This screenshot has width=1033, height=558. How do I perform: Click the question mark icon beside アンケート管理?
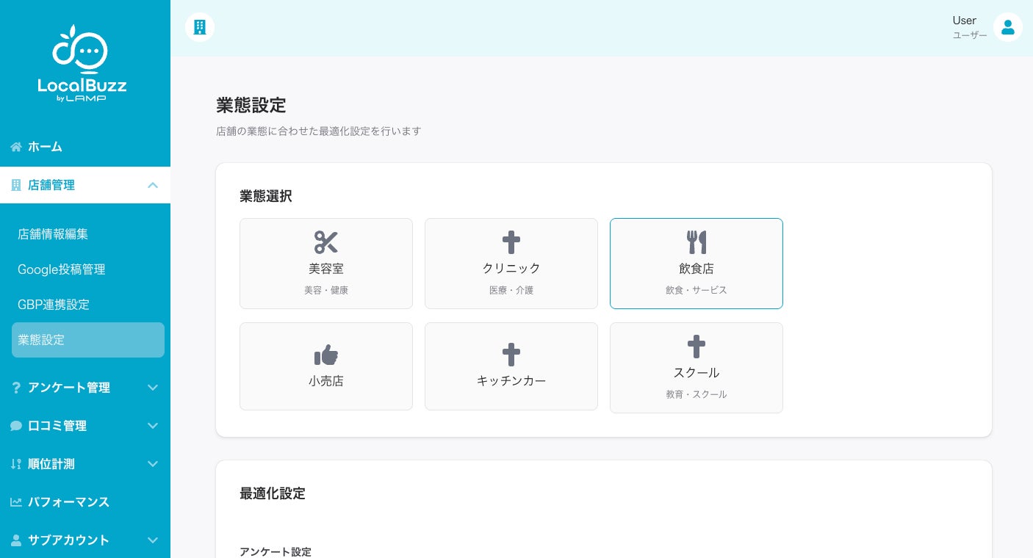(16, 388)
